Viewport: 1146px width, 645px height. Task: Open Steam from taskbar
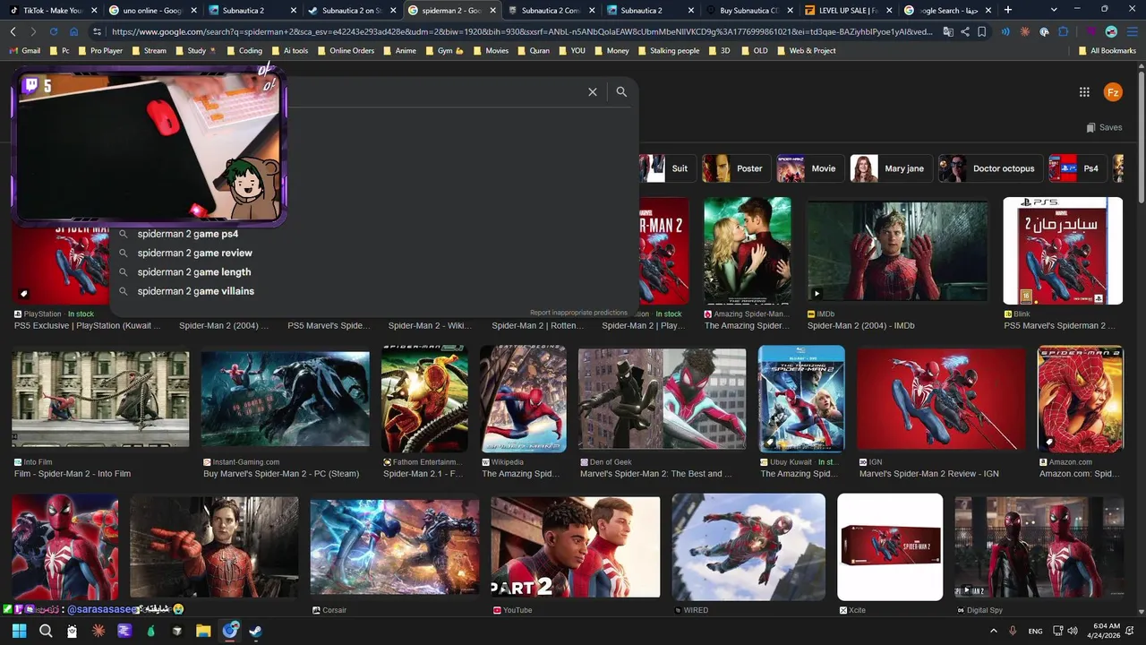(x=256, y=631)
